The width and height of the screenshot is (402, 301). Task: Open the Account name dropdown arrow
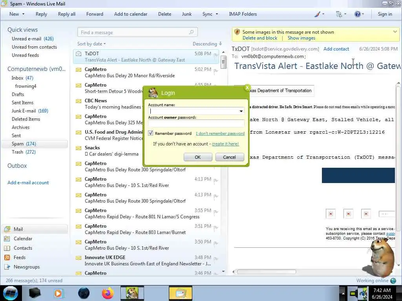pyautogui.click(x=241, y=111)
